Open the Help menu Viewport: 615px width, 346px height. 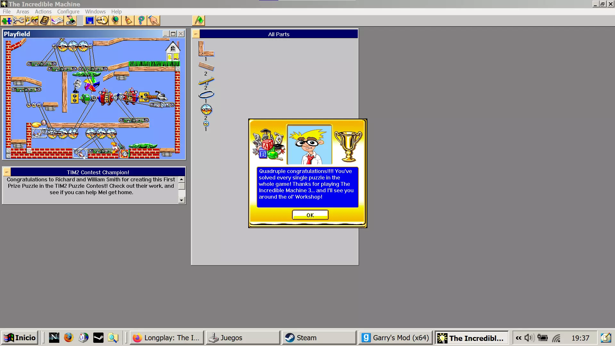click(116, 12)
